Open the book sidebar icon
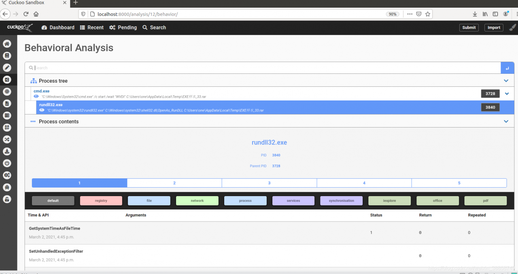The height and width of the screenshot is (274, 518). (x=7, y=56)
